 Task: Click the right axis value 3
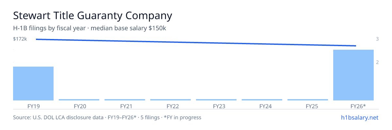(x=377, y=39)
